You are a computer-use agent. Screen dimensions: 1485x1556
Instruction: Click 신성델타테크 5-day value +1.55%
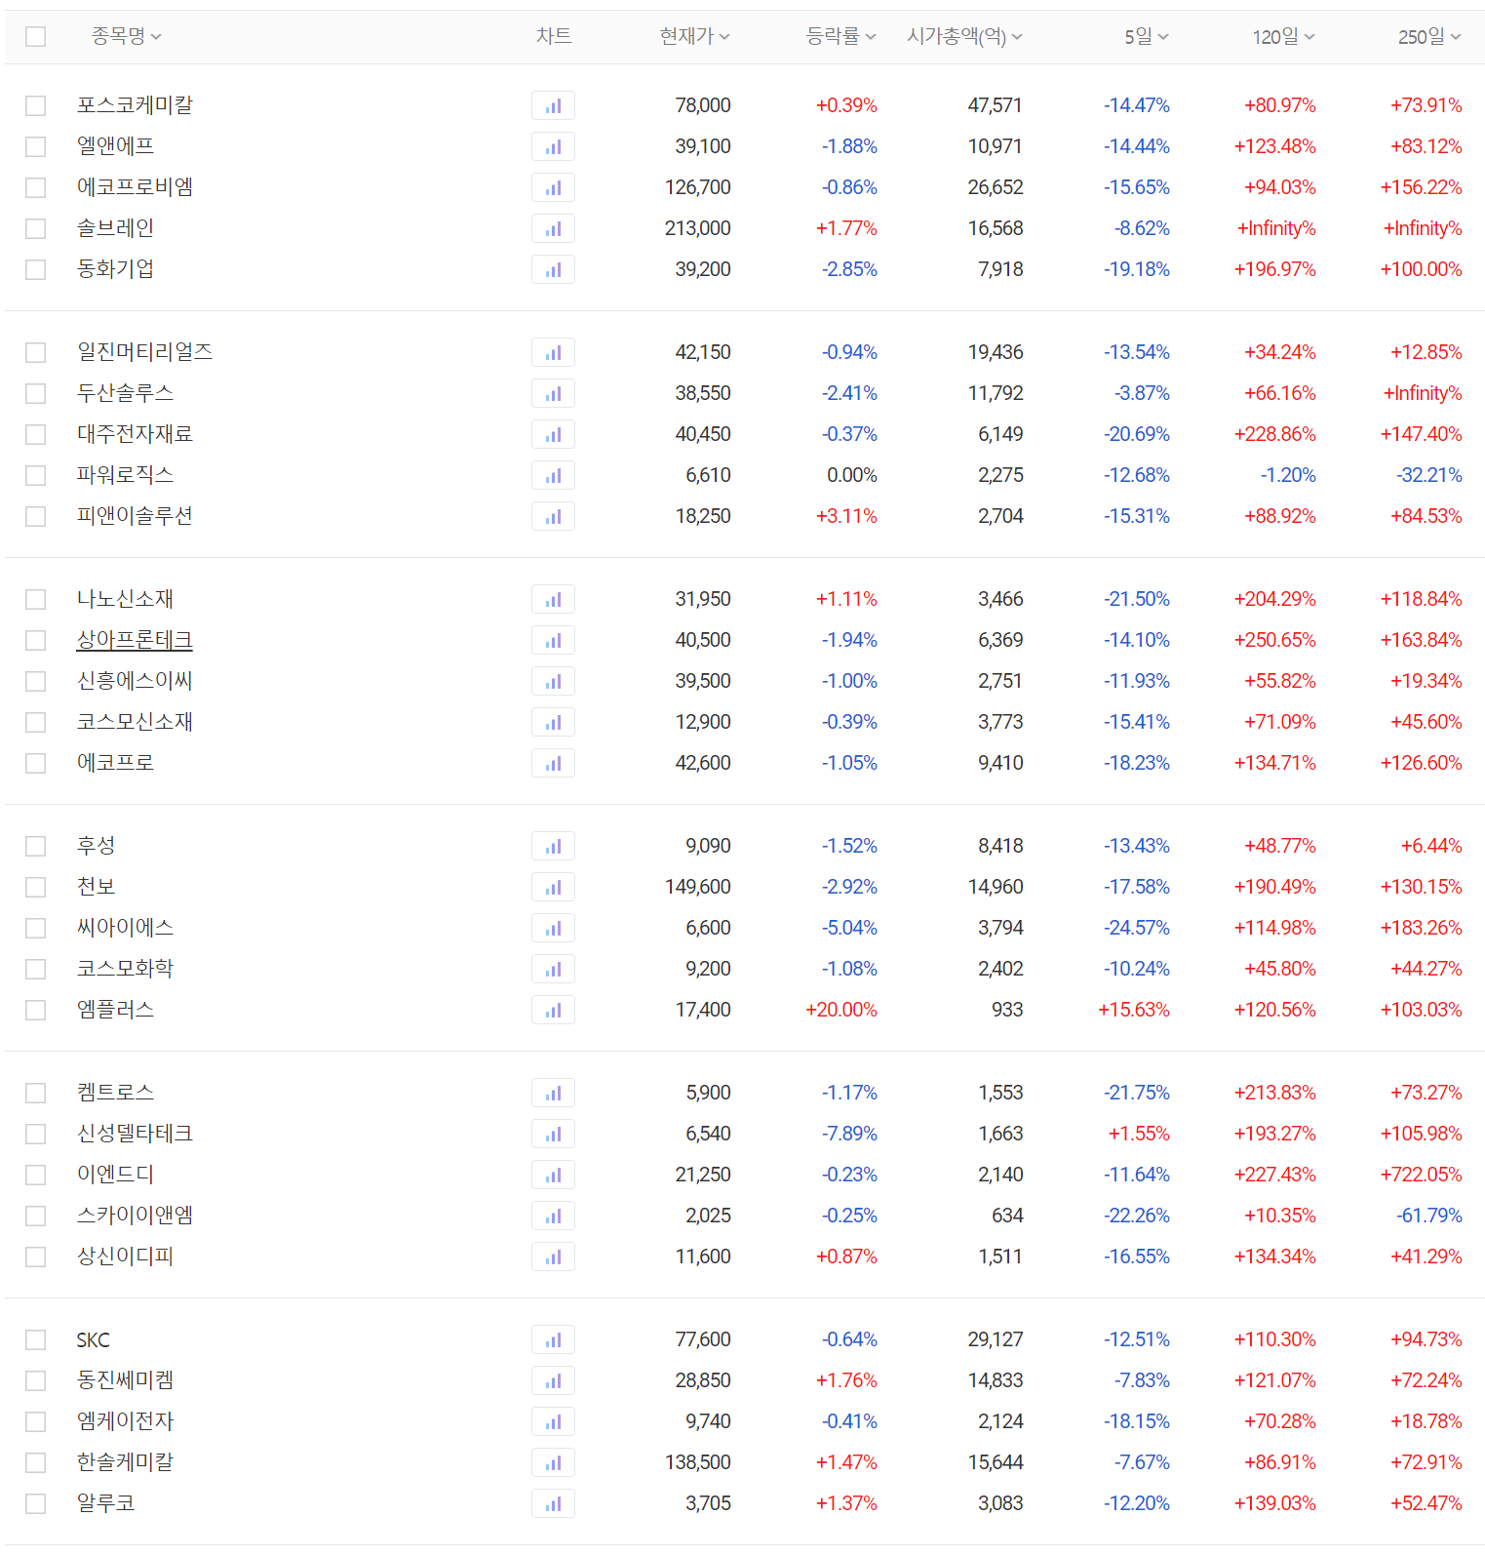(x=1139, y=1134)
